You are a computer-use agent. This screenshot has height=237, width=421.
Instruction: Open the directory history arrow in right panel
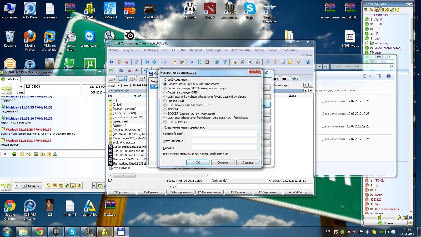coord(310,91)
